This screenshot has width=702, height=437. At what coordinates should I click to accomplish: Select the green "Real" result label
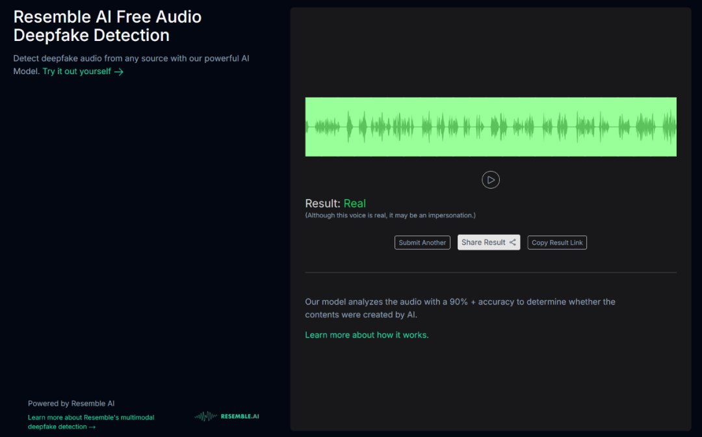pos(355,204)
